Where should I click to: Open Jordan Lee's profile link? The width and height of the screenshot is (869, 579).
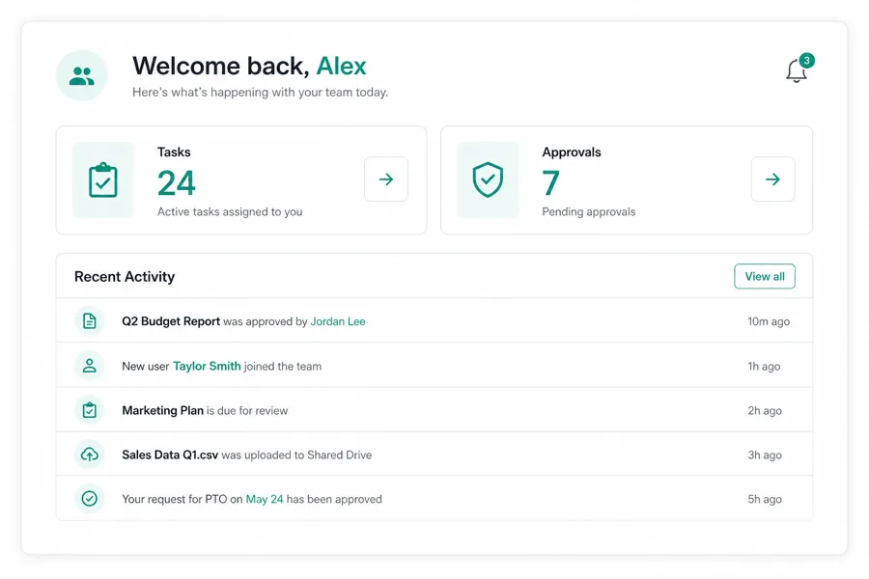338,321
